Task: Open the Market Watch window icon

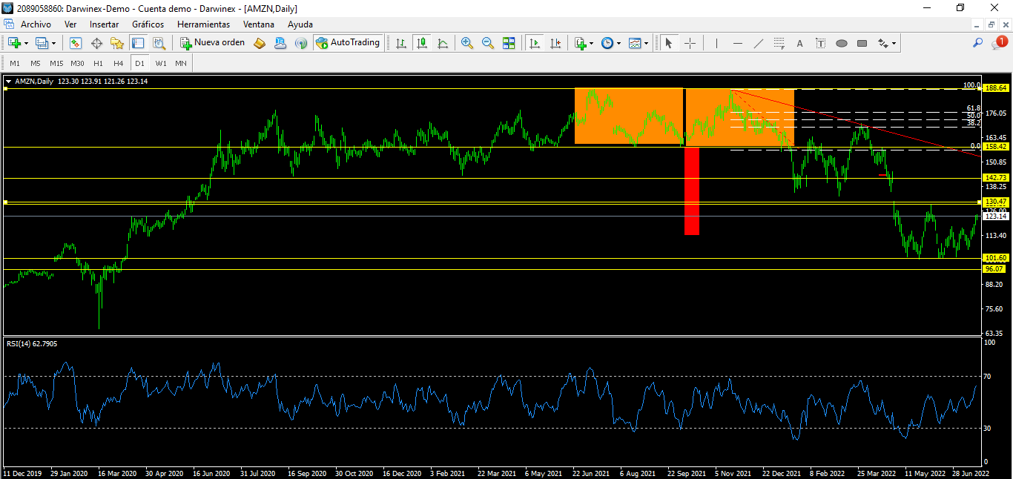Action: [76, 43]
